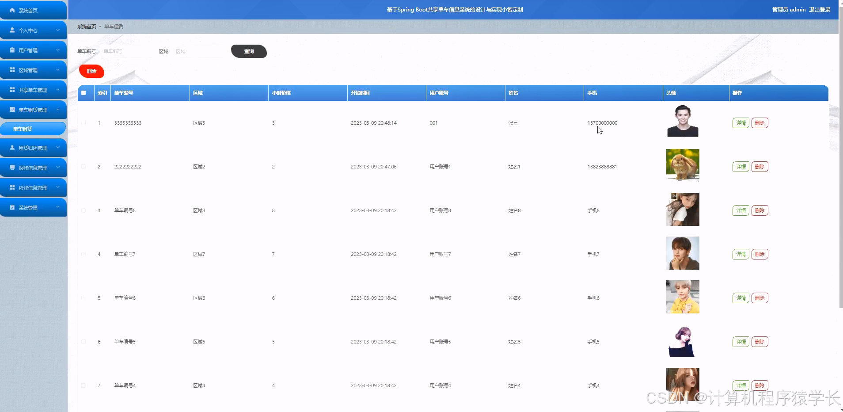
Task: Expand the 区域管理 menu chevron
Action: coord(58,70)
